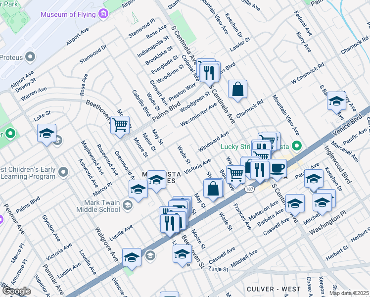This screenshot has width=370, height=297.
Task: Select the Cabrillo Blvd street label
Action: point(141,103)
